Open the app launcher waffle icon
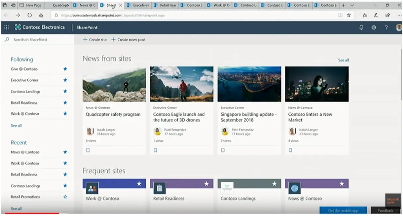Screen dimensions: 403x216 (x=7, y=28)
